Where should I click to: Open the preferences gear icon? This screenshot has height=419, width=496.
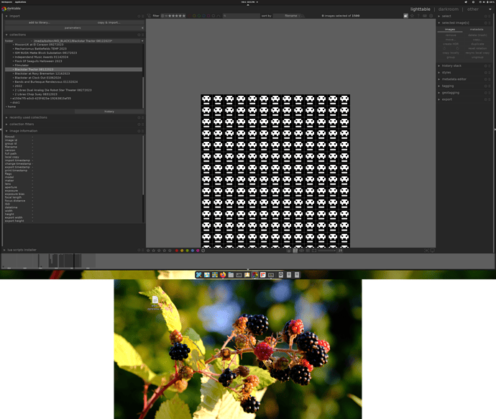tap(431, 16)
